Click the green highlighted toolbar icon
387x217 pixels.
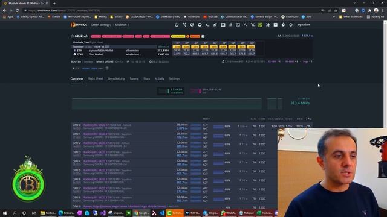(x=260, y=25)
